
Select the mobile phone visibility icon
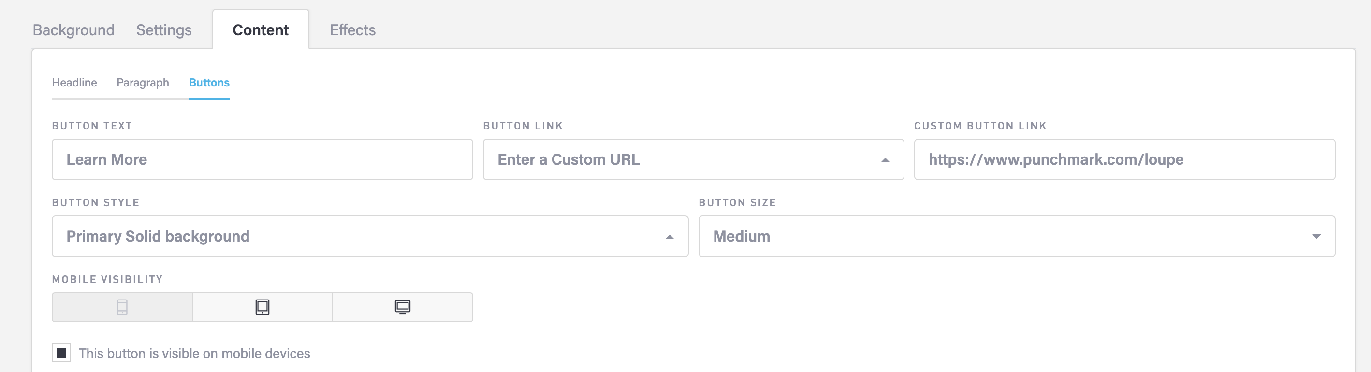click(x=122, y=307)
